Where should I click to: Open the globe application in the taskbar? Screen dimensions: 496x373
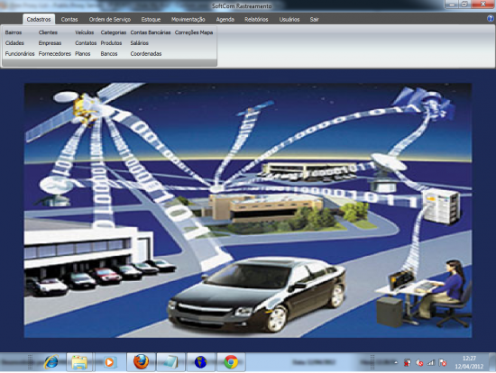[200, 362]
